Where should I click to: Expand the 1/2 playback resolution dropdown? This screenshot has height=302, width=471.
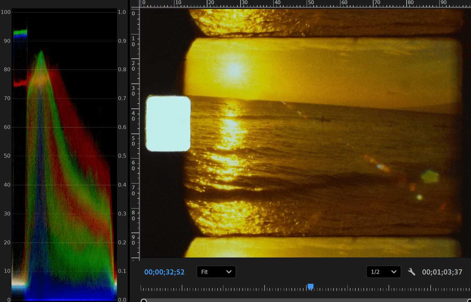(x=383, y=272)
